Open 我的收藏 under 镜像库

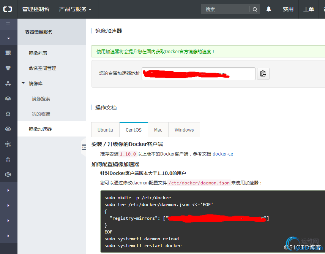[x=41, y=114]
